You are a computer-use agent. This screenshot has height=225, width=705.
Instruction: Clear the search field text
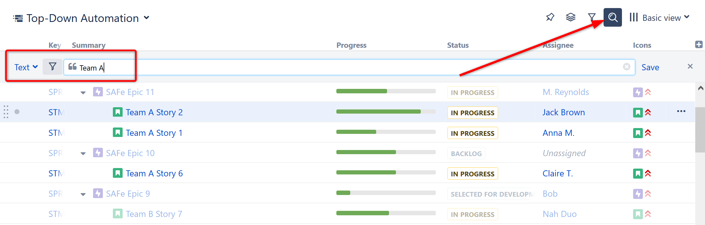tap(626, 67)
